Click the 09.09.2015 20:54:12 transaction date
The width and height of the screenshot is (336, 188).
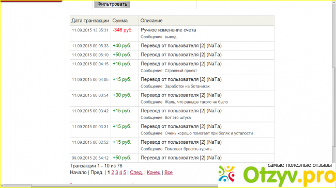click(90, 158)
